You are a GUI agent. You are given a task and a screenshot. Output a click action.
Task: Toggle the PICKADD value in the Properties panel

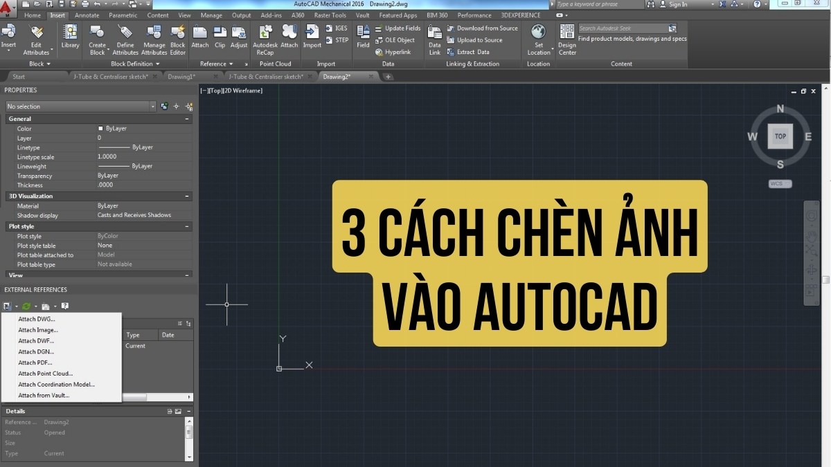[164, 106]
